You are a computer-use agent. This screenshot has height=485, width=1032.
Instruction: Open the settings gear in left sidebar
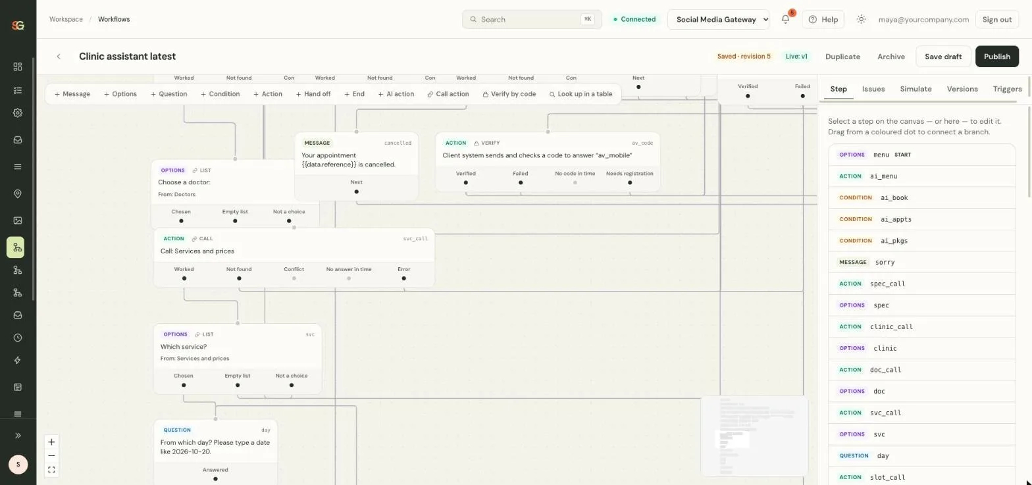pos(18,113)
